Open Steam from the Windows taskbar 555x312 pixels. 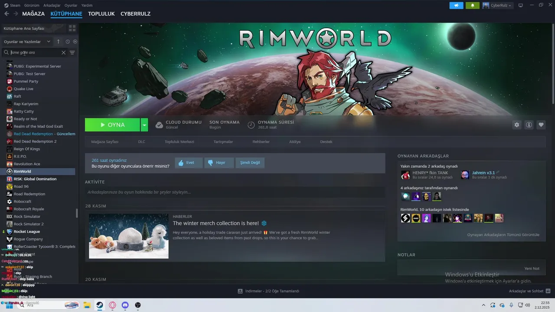(x=99, y=305)
